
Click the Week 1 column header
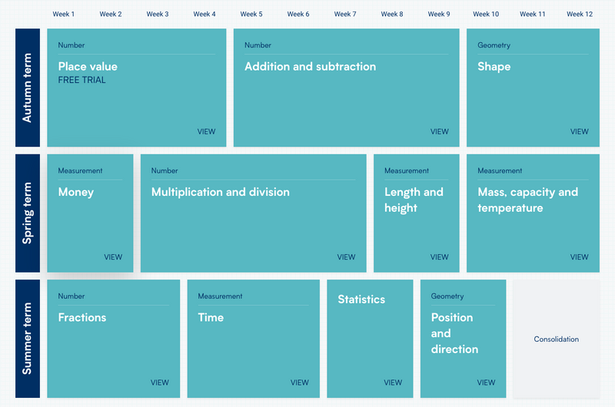pyautogui.click(x=64, y=14)
